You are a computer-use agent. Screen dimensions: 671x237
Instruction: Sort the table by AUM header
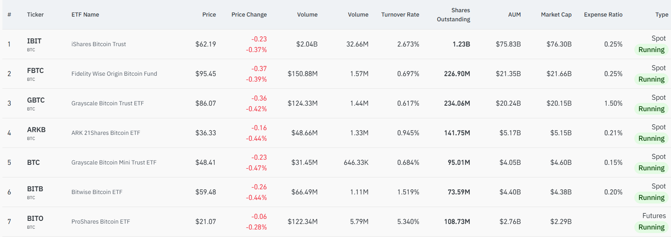coord(514,15)
